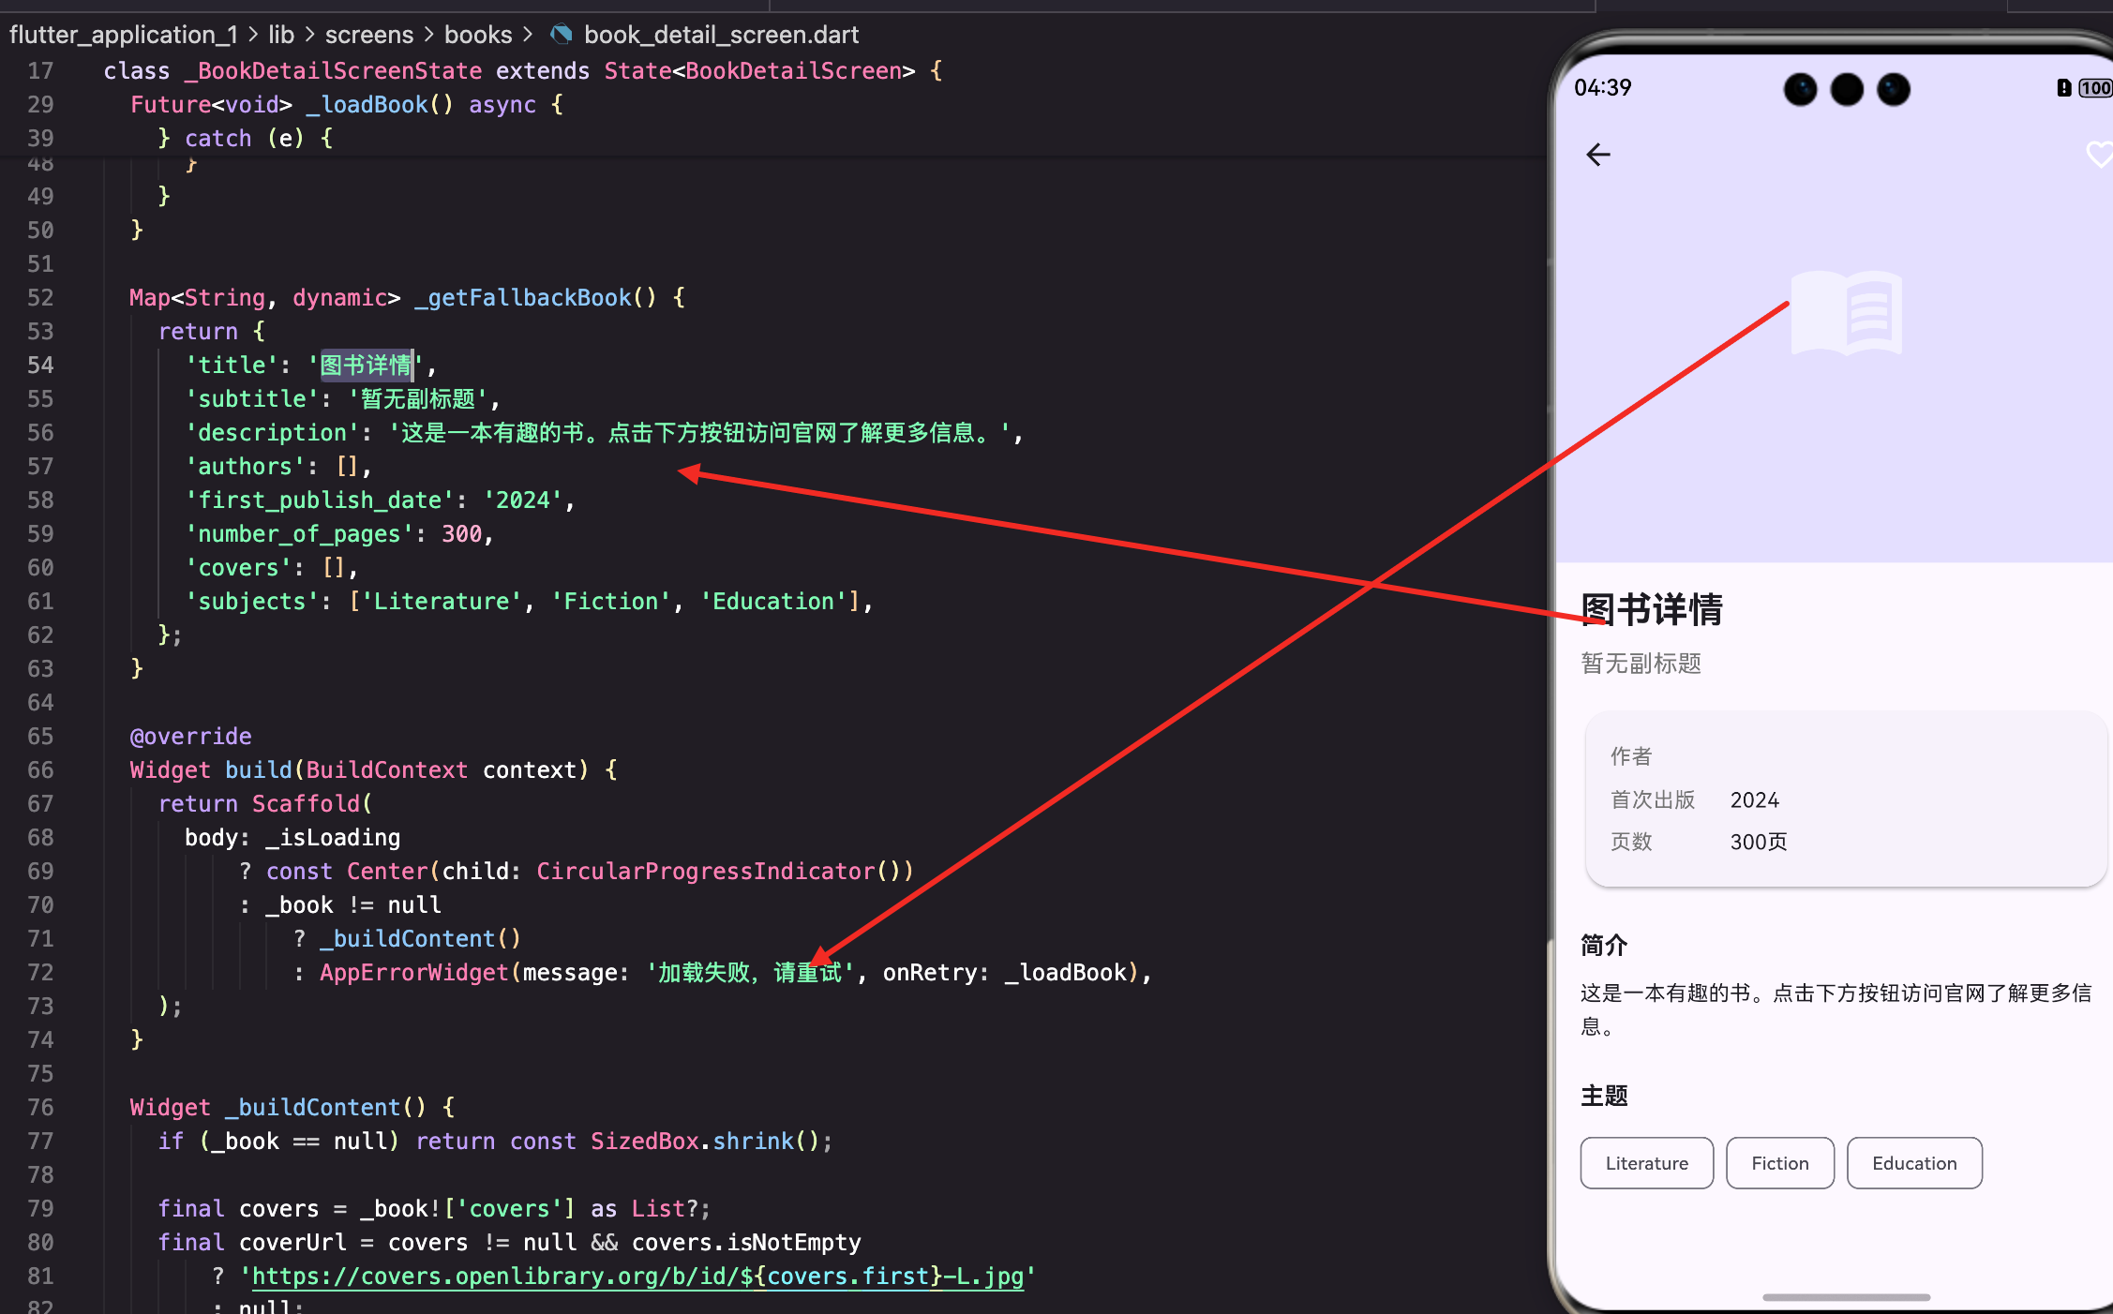The height and width of the screenshot is (1314, 2113).
Task: Click the 04:39 clock on phone
Action: 1602,88
